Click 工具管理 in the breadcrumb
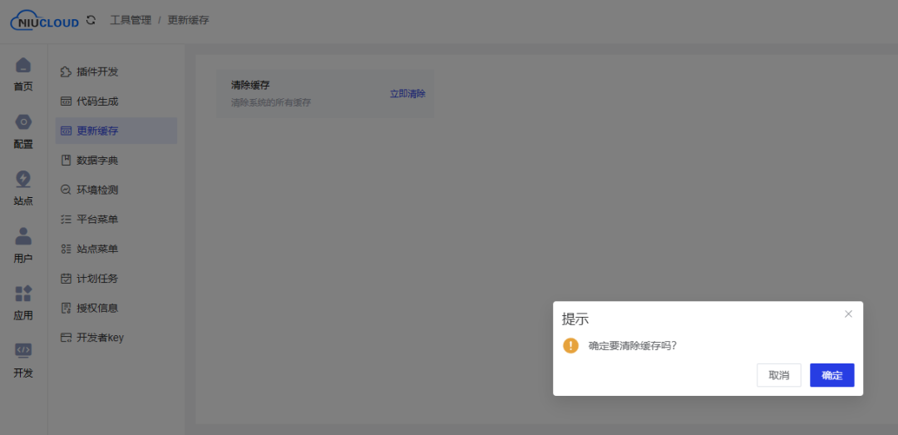898x435 pixels. 131,20
